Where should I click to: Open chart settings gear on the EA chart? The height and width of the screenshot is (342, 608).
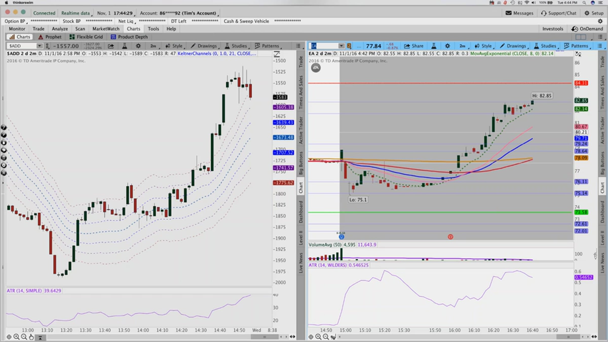click(447, 46)
